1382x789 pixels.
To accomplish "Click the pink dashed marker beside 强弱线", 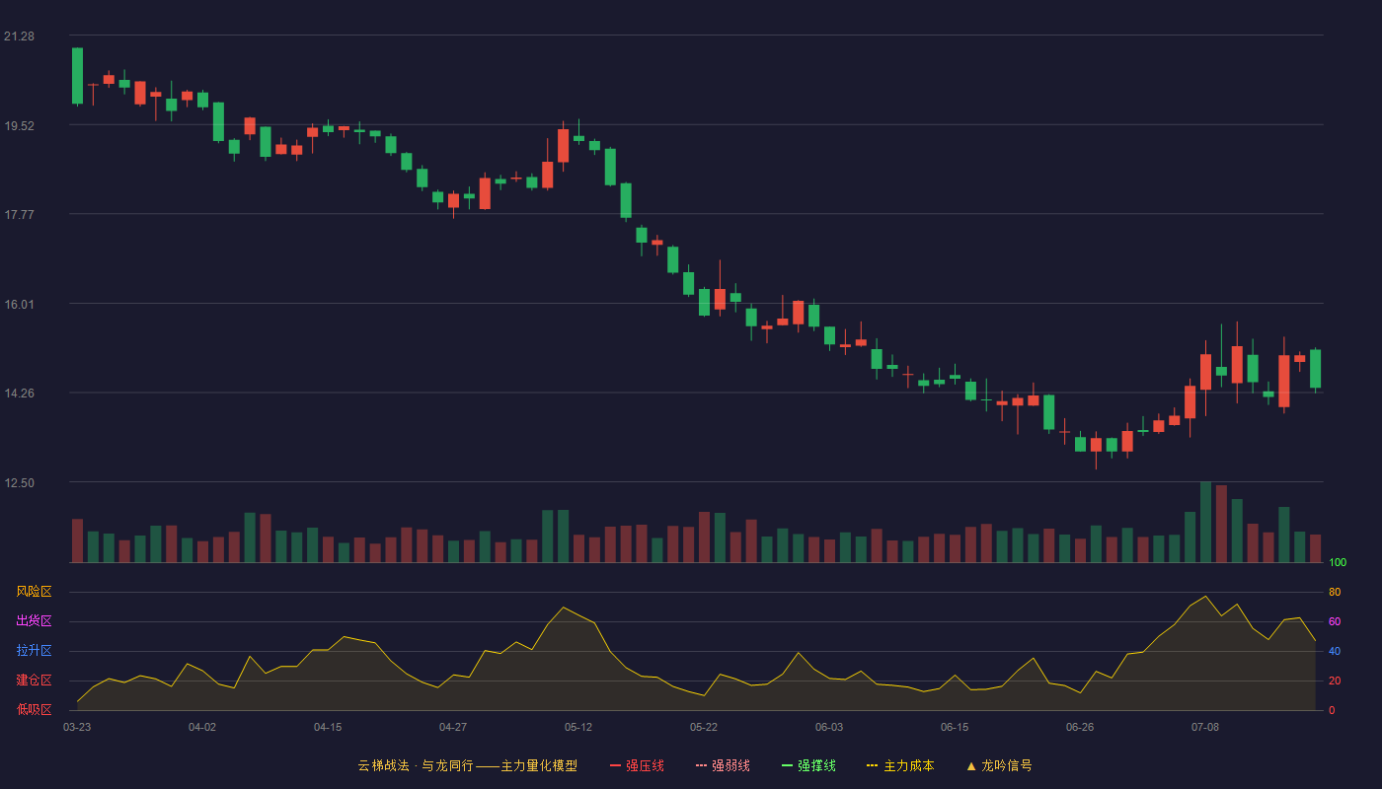I will (x=701, y=765).
